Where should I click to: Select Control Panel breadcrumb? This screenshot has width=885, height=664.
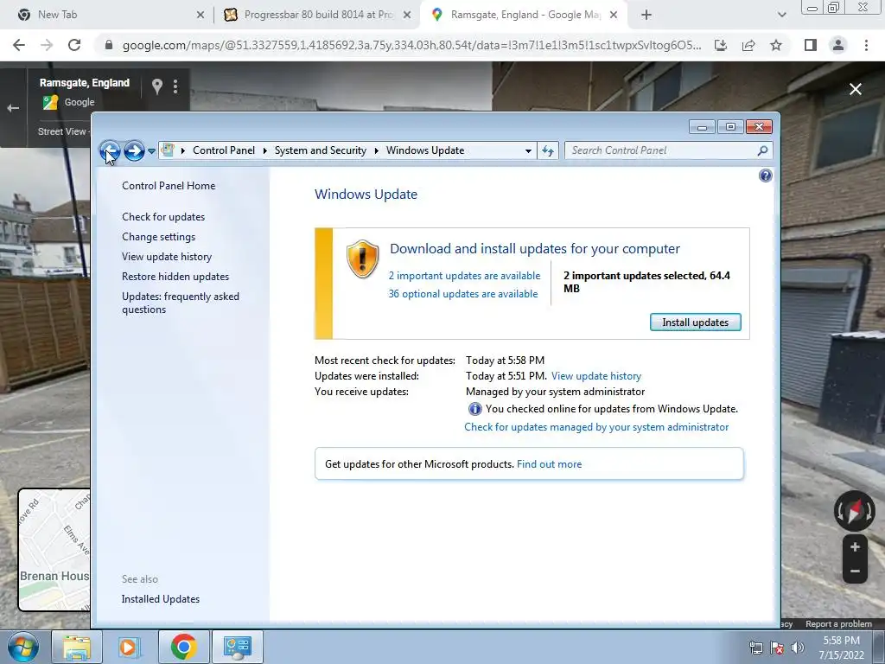[224, 150]
